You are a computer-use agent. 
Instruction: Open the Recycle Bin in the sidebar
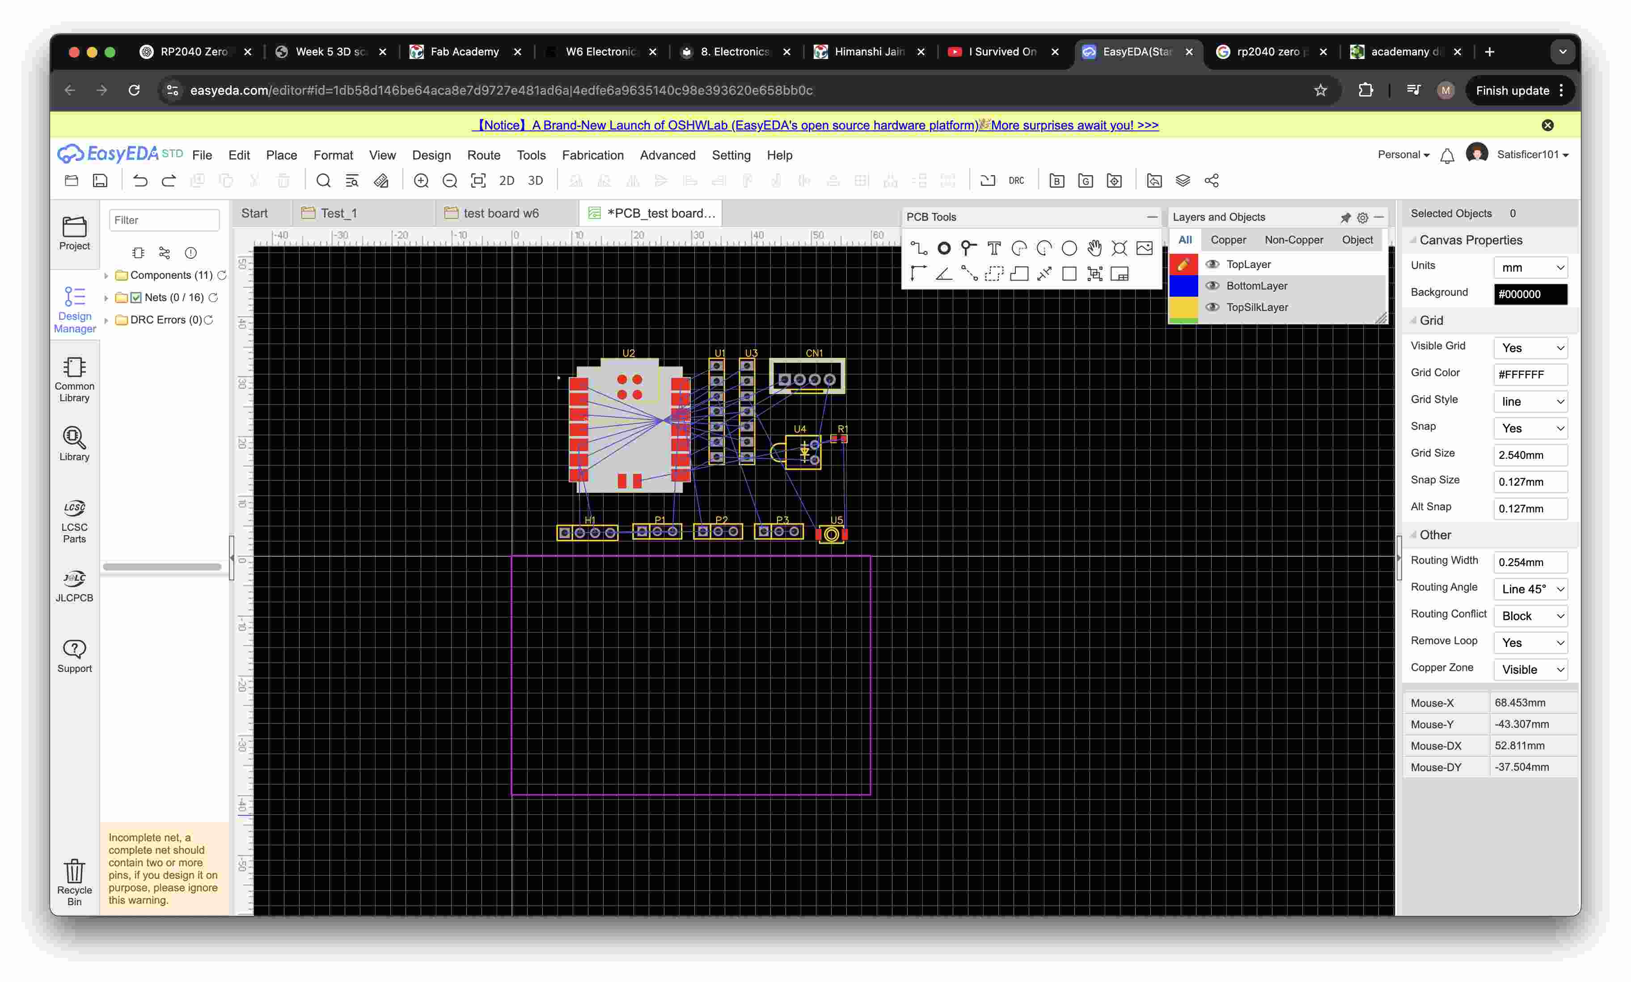[74, 883]
